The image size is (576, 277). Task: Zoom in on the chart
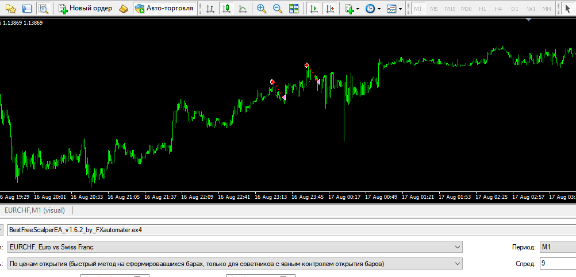261,9
